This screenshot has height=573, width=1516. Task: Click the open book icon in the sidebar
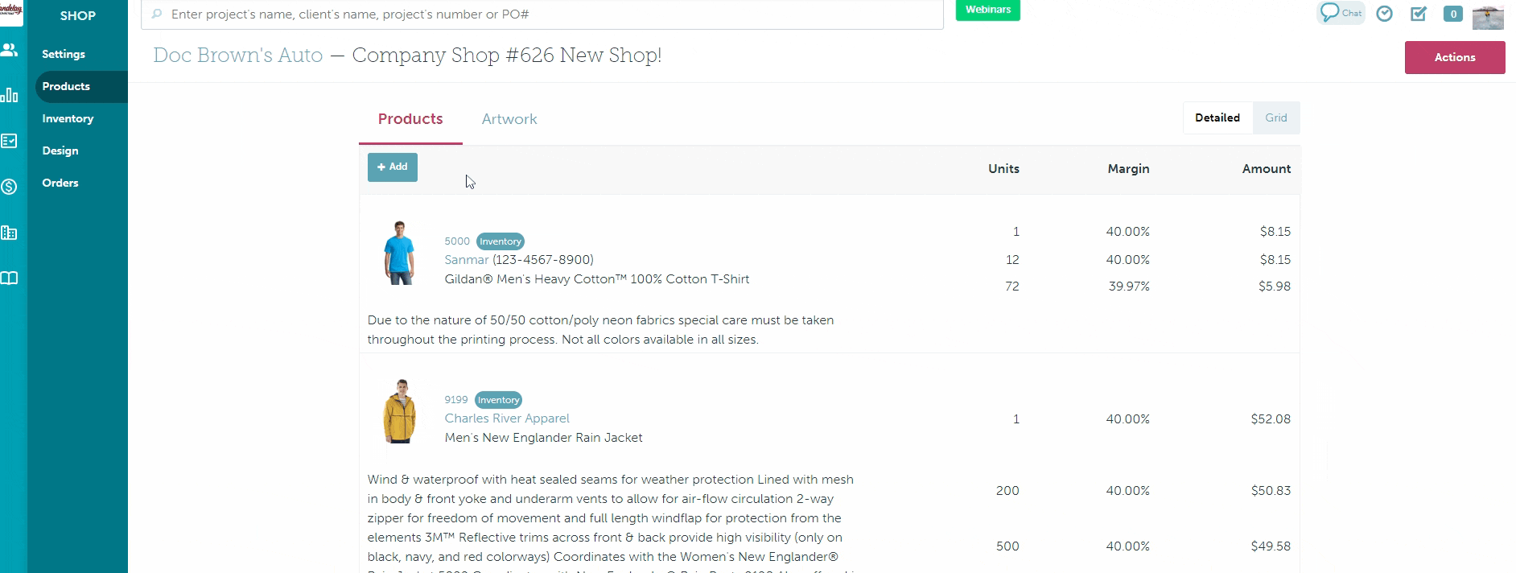click(10, 278)
